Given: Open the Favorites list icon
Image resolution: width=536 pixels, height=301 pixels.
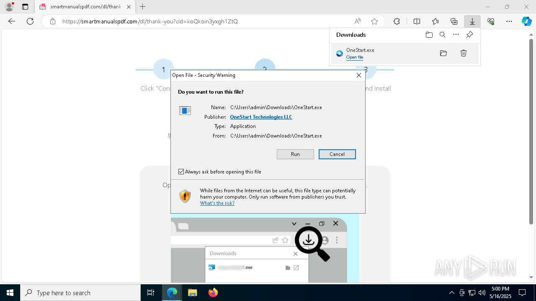Looking at the screenshot, I should click(435, 21).
